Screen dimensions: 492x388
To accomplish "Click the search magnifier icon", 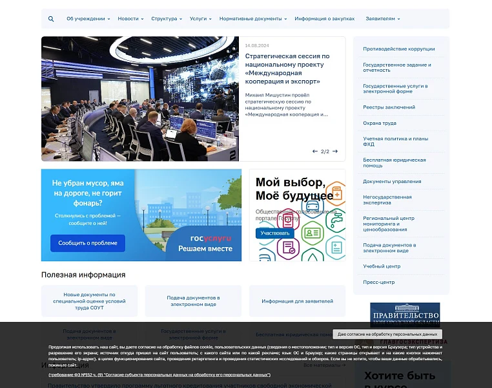I will 51,19.
